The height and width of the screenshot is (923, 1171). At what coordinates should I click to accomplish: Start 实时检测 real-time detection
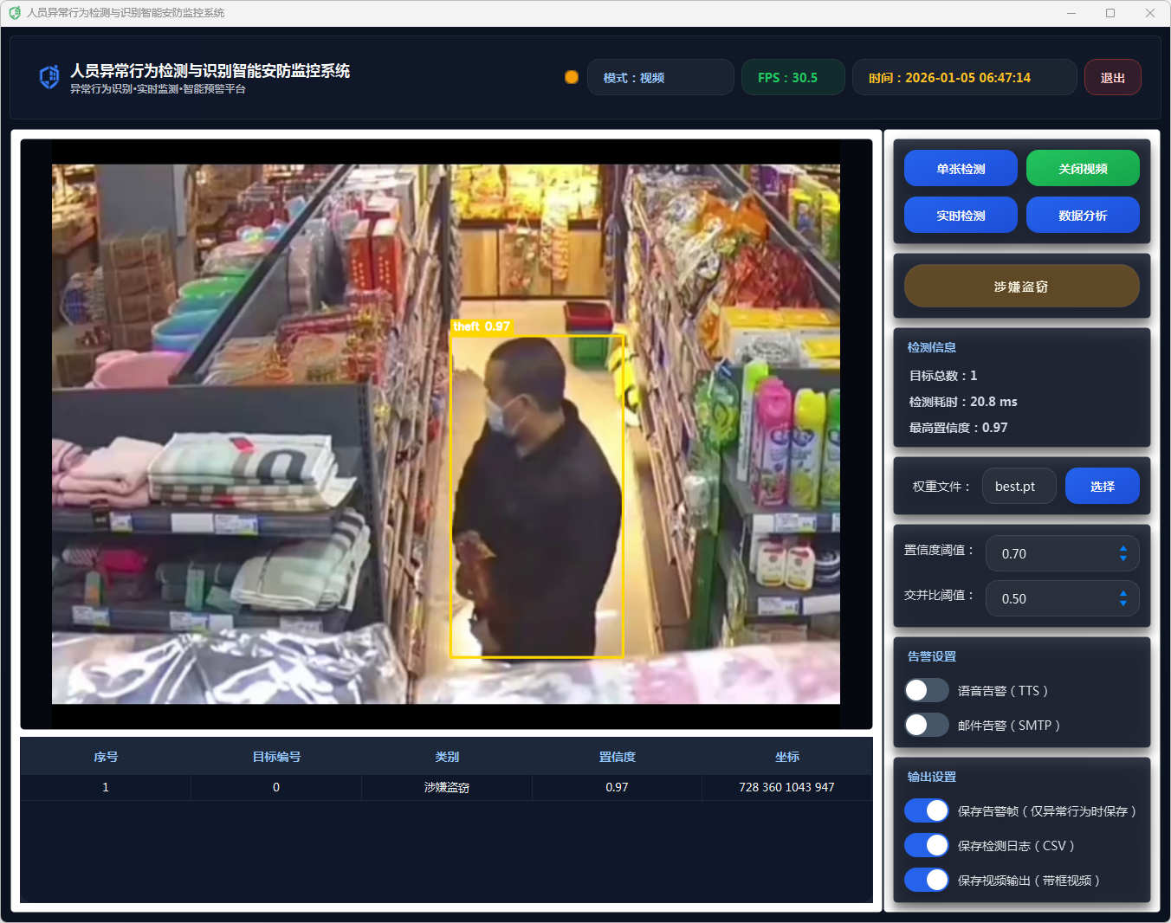click(x=961, y=216)
